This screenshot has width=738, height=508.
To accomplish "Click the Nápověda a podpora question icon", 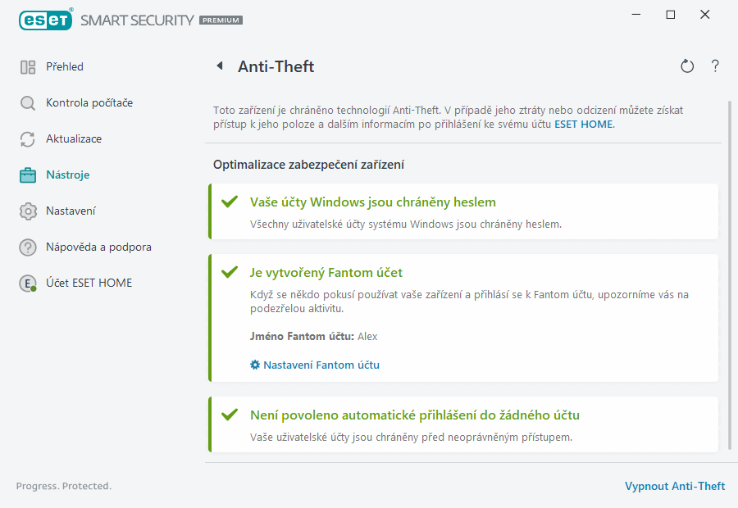I will click(28, 247).
